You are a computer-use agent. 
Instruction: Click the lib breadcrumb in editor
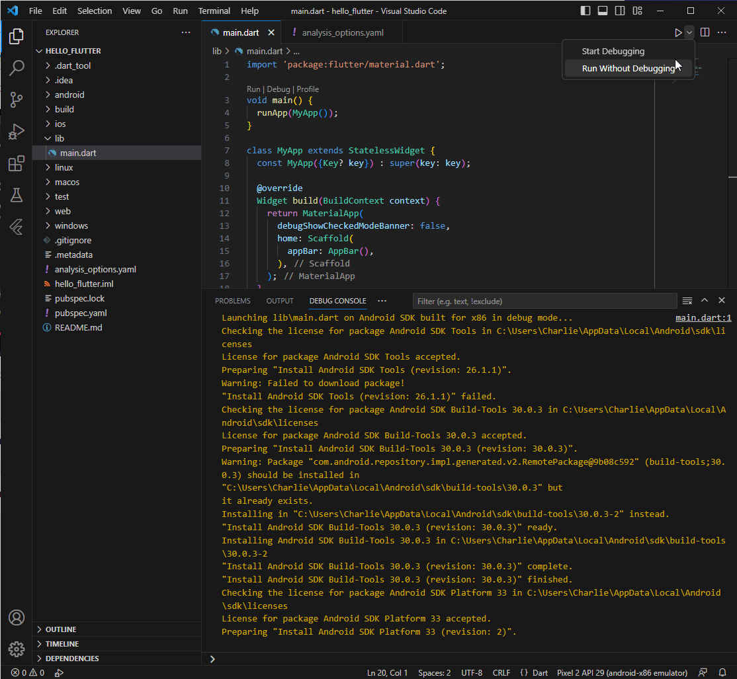pos(217,51)
